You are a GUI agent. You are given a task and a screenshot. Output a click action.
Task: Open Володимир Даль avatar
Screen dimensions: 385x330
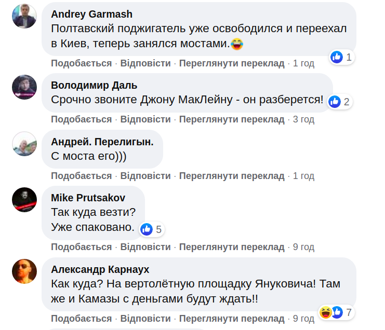[24, 87]
